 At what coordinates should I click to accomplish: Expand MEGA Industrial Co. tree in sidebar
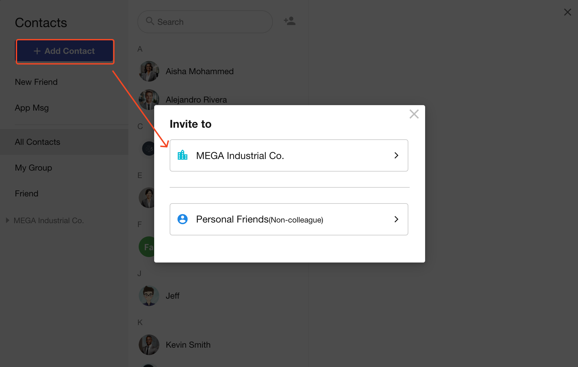click(7, 221)
